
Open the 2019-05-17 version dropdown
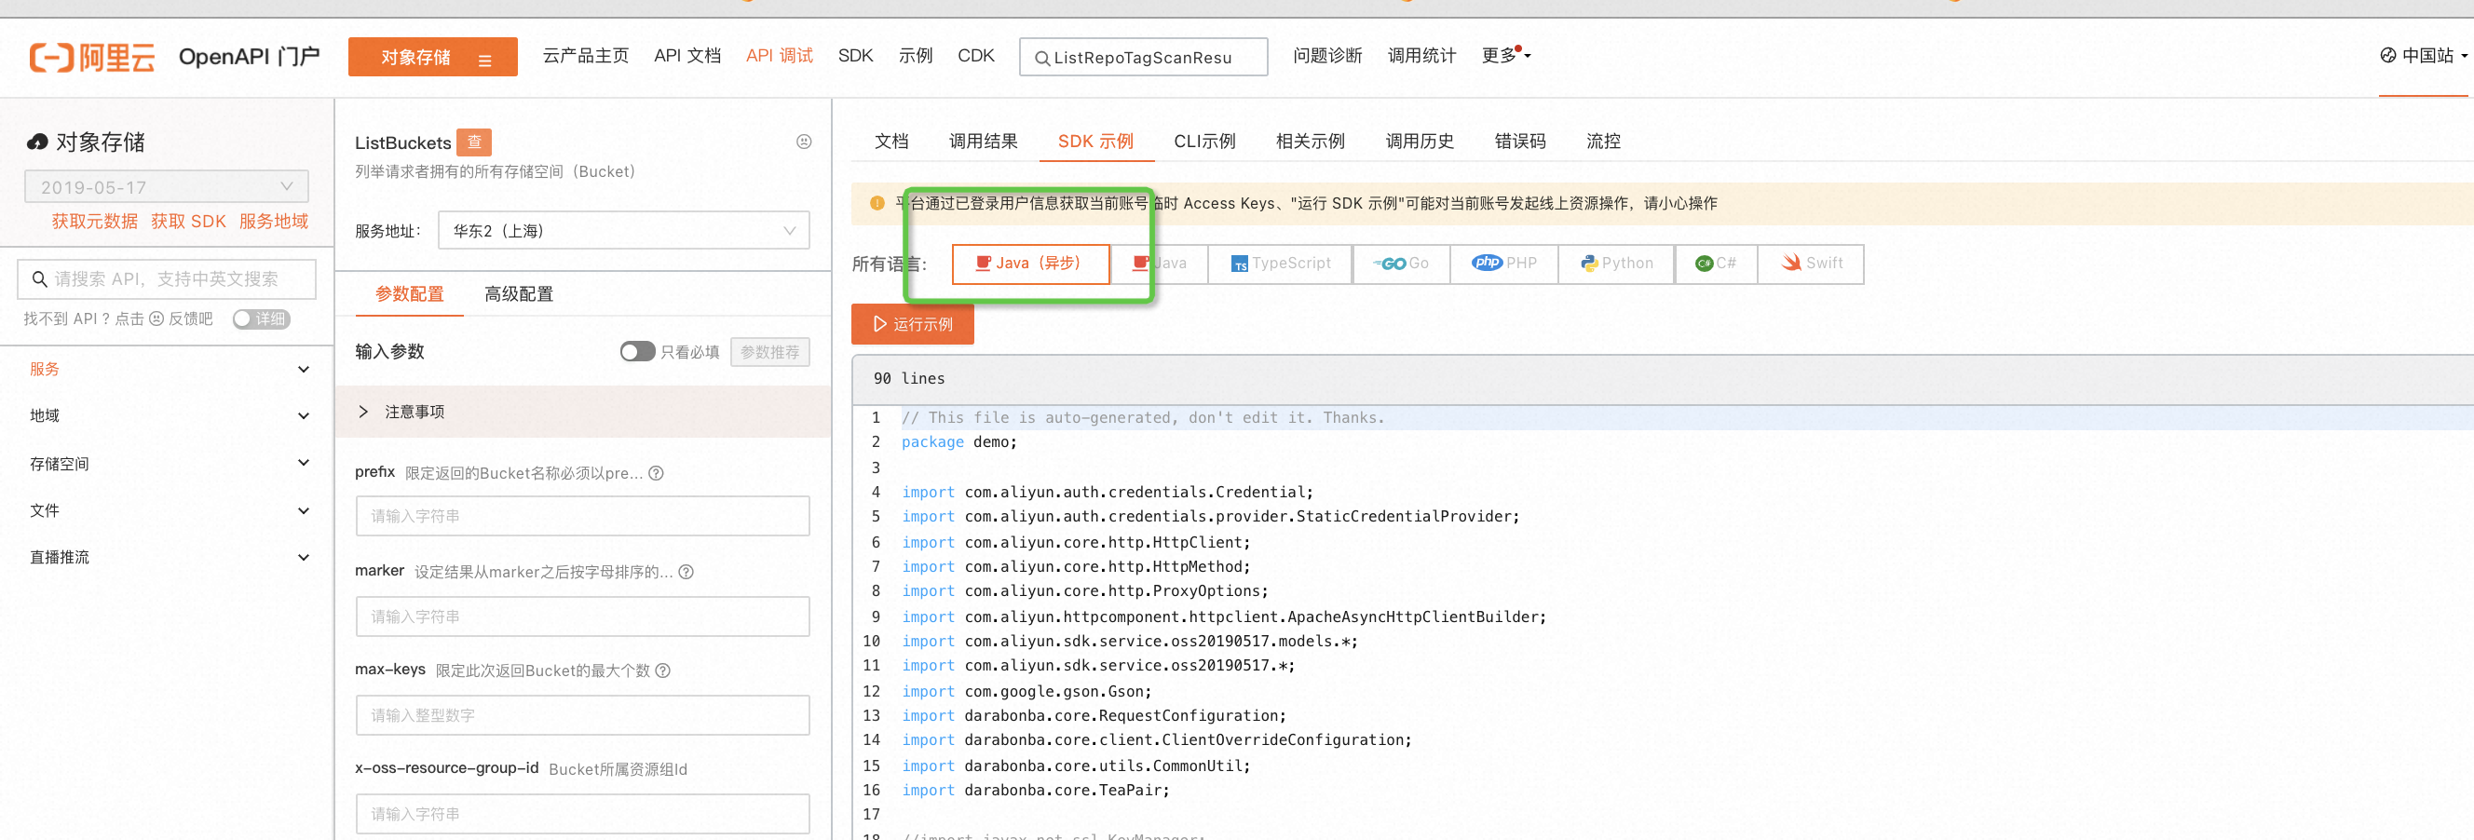166,186
